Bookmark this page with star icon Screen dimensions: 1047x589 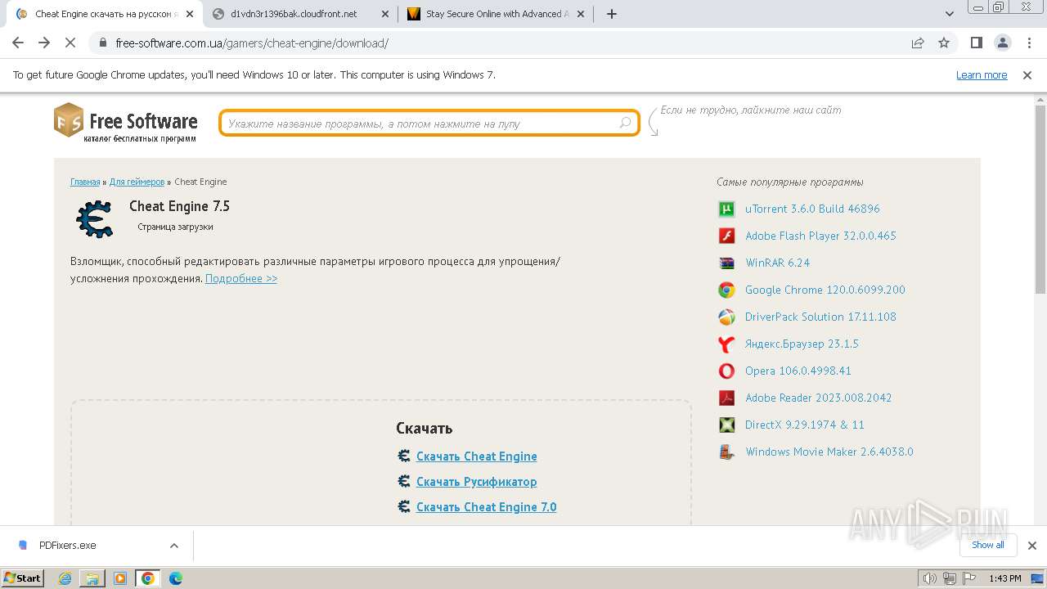point(944,43)
